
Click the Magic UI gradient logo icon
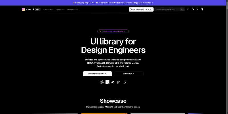23,9
